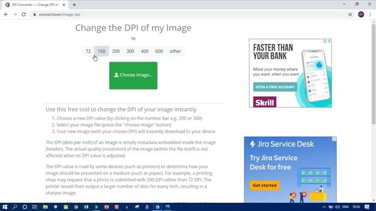This screenshot has width=376, height=211.
Task: Open the taskbar clock
Action: (x=356, y=207)
